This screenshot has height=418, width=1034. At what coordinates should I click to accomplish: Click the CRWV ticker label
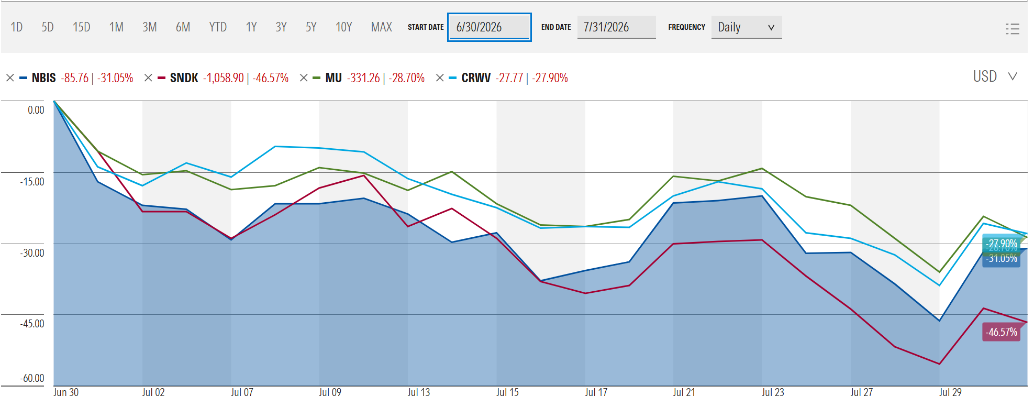tap(476, 78)
